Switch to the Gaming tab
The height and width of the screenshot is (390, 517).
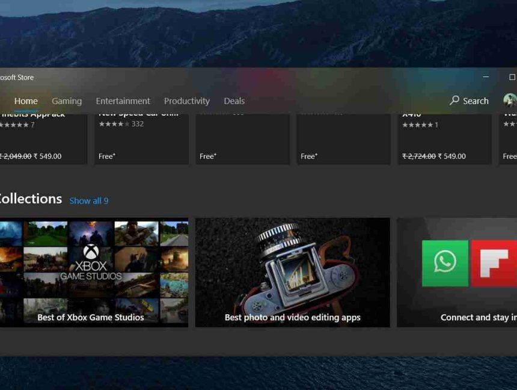tap(67, 101)
